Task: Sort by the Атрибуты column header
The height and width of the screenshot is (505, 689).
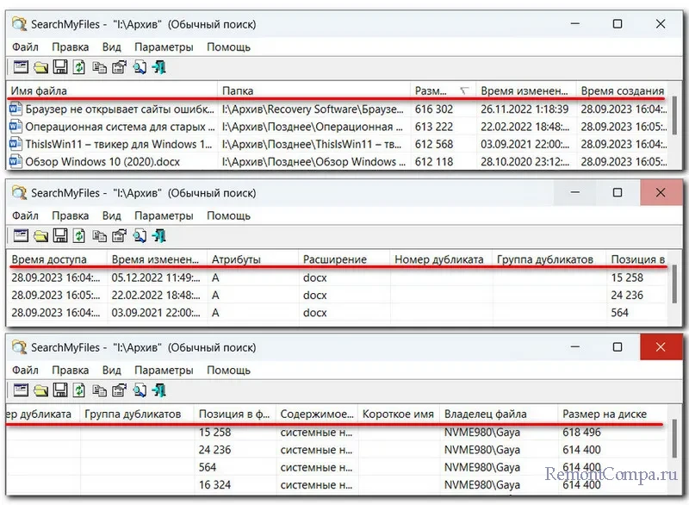Action: click(x=251, y=259)
